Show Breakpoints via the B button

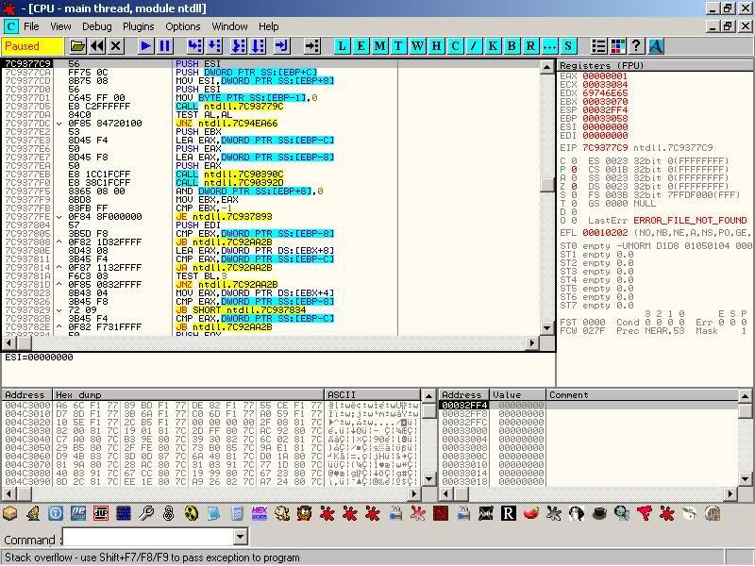512,45
